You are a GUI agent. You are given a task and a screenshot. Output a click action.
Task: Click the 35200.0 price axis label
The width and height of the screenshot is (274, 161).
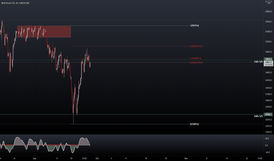268,42
